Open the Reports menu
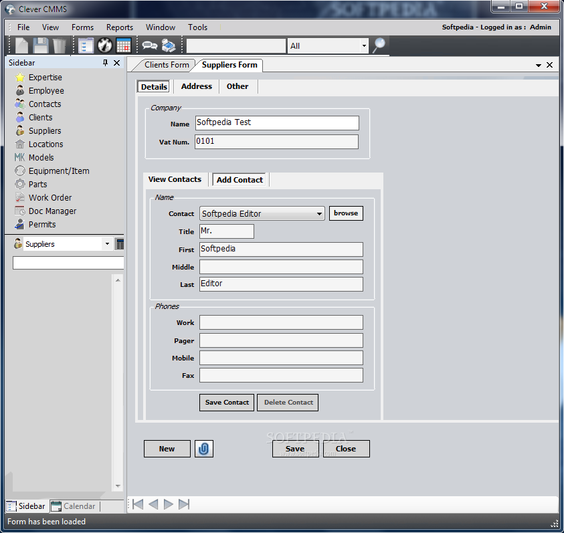The height and width of the screenshot is (533, 564). (119, 27)
